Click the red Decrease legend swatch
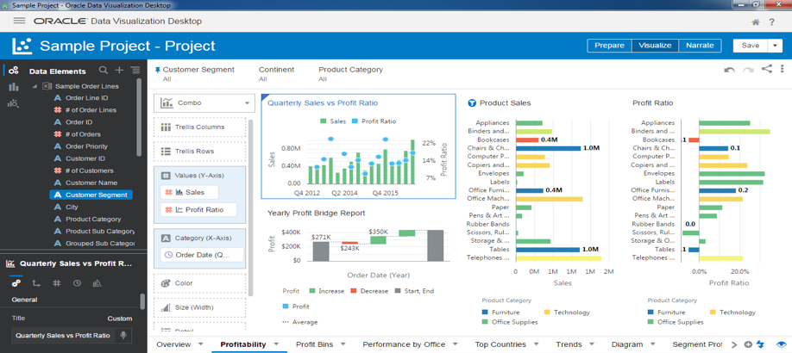Screen dimensions: 792x353 [354, 291]
